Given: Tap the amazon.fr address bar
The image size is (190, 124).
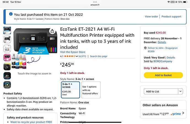Looking at the screenshot, I should pos(95,5).
